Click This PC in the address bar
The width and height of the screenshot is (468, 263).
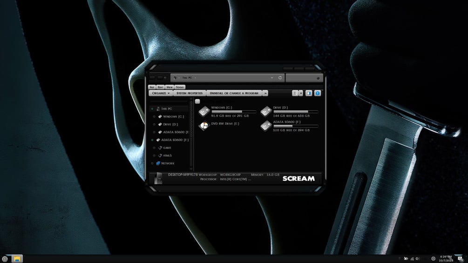pos(187,78)
